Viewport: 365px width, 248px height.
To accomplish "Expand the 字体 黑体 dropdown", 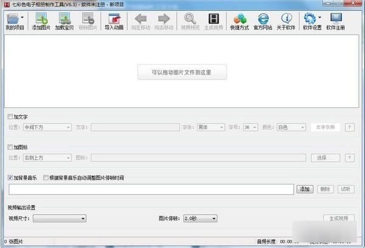I will (211, 127).
